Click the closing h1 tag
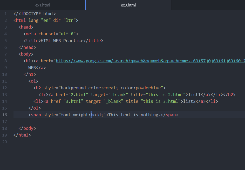The width and height of the screenshot is (245, 170). [x=30, y=74]
